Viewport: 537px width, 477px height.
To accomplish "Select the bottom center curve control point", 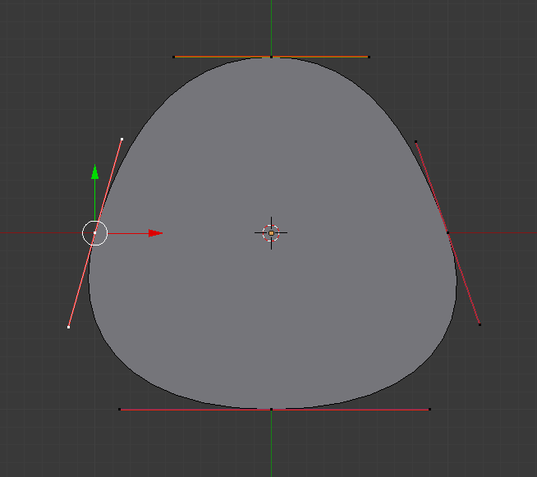I will (271, 409).
